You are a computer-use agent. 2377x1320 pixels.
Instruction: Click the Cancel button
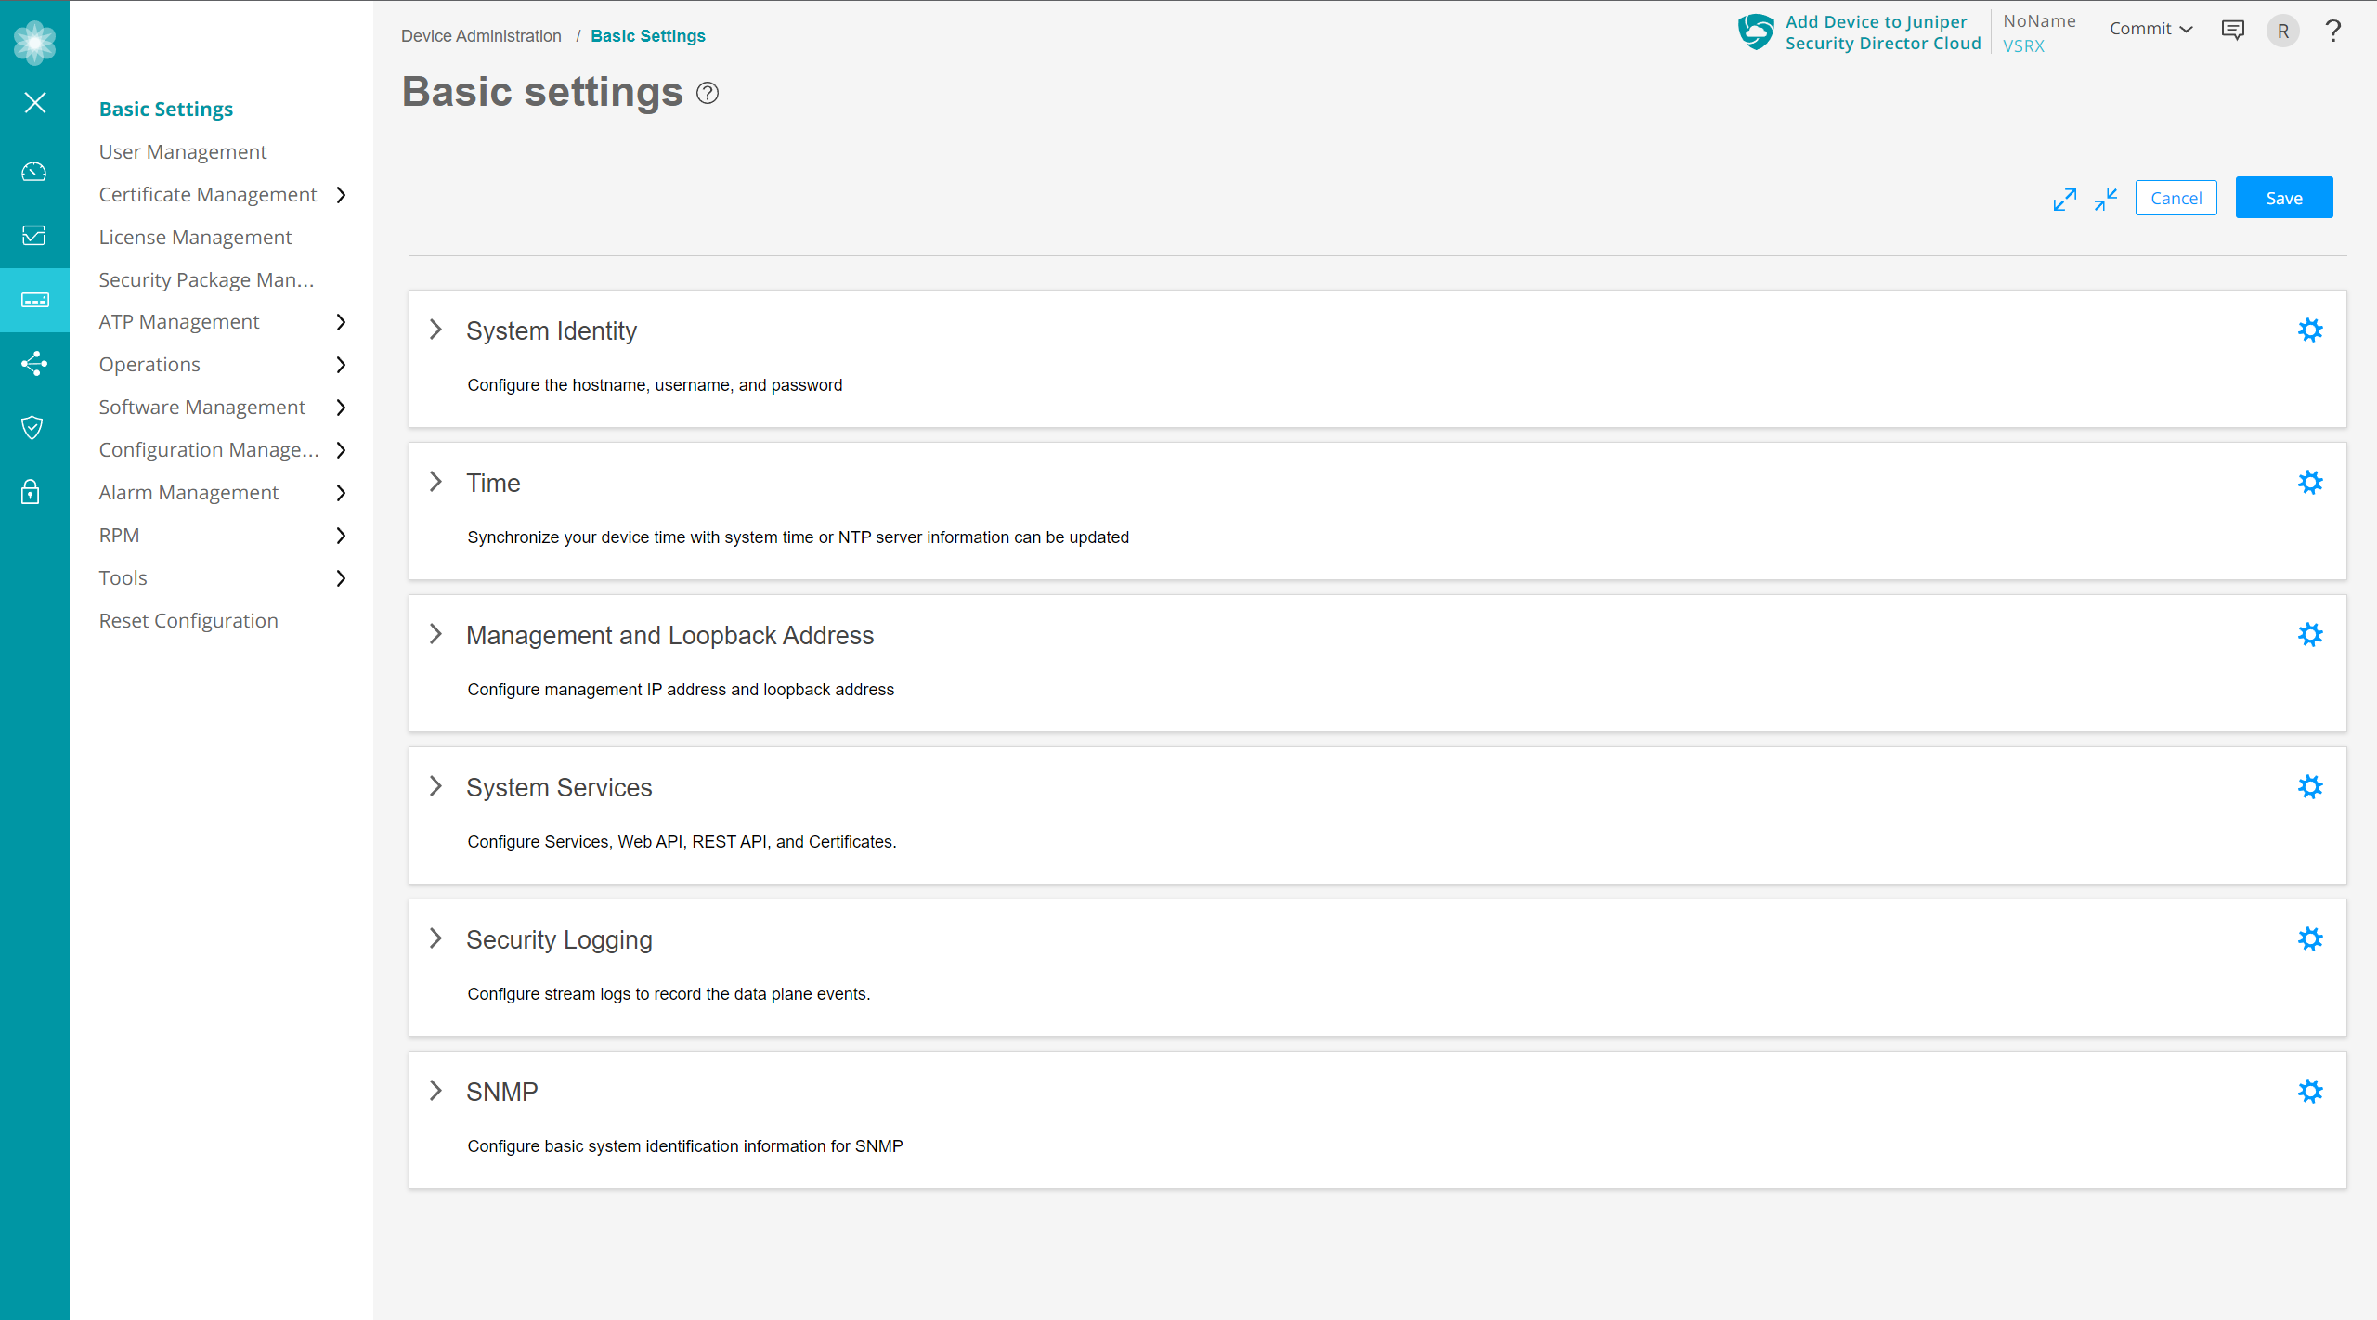pos(2176,198)
